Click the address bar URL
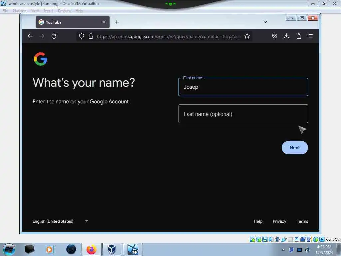Screen dimensions: 341x256 [168, 36]
